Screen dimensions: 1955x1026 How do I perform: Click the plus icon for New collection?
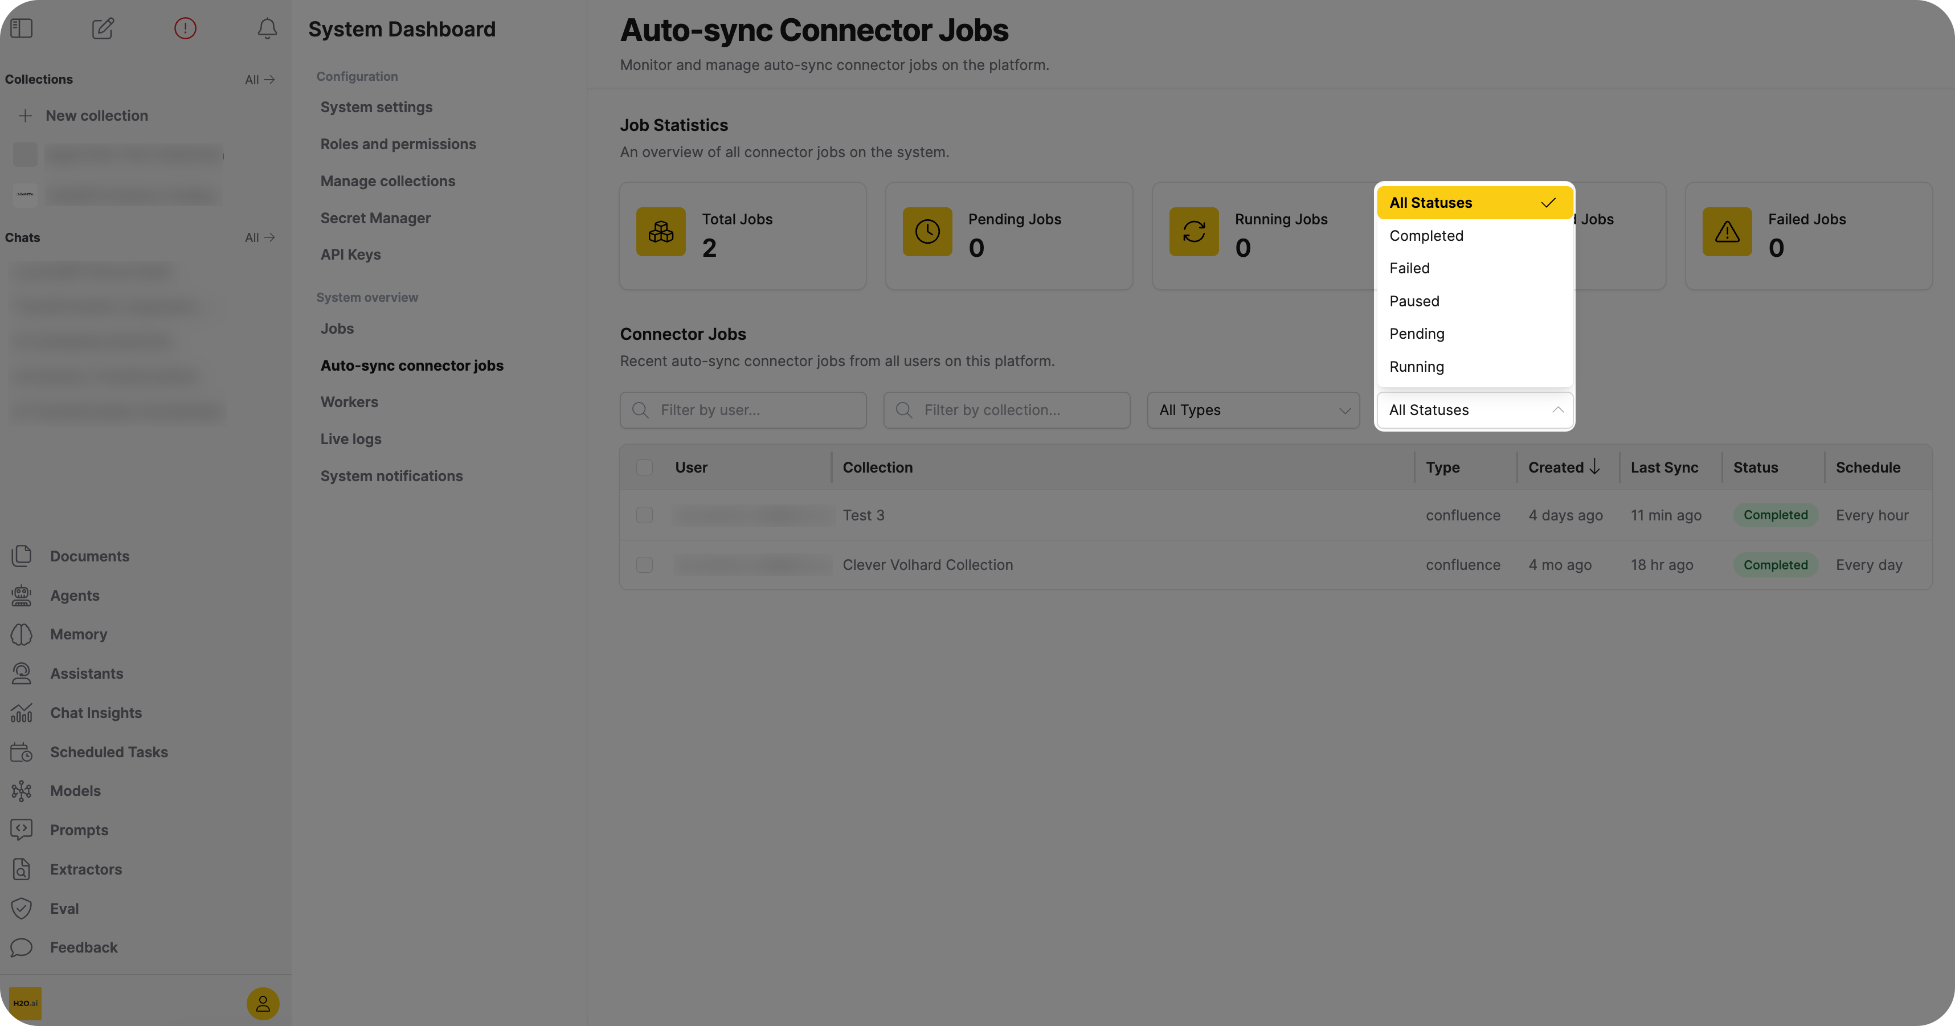(25, 116)
